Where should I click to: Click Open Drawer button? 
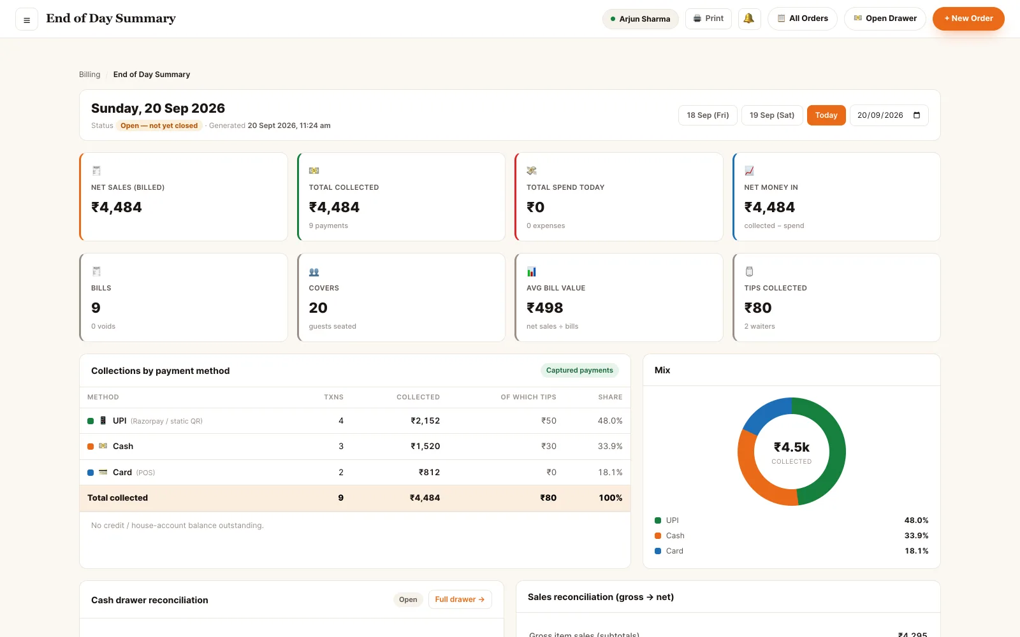tap(885, 18)
